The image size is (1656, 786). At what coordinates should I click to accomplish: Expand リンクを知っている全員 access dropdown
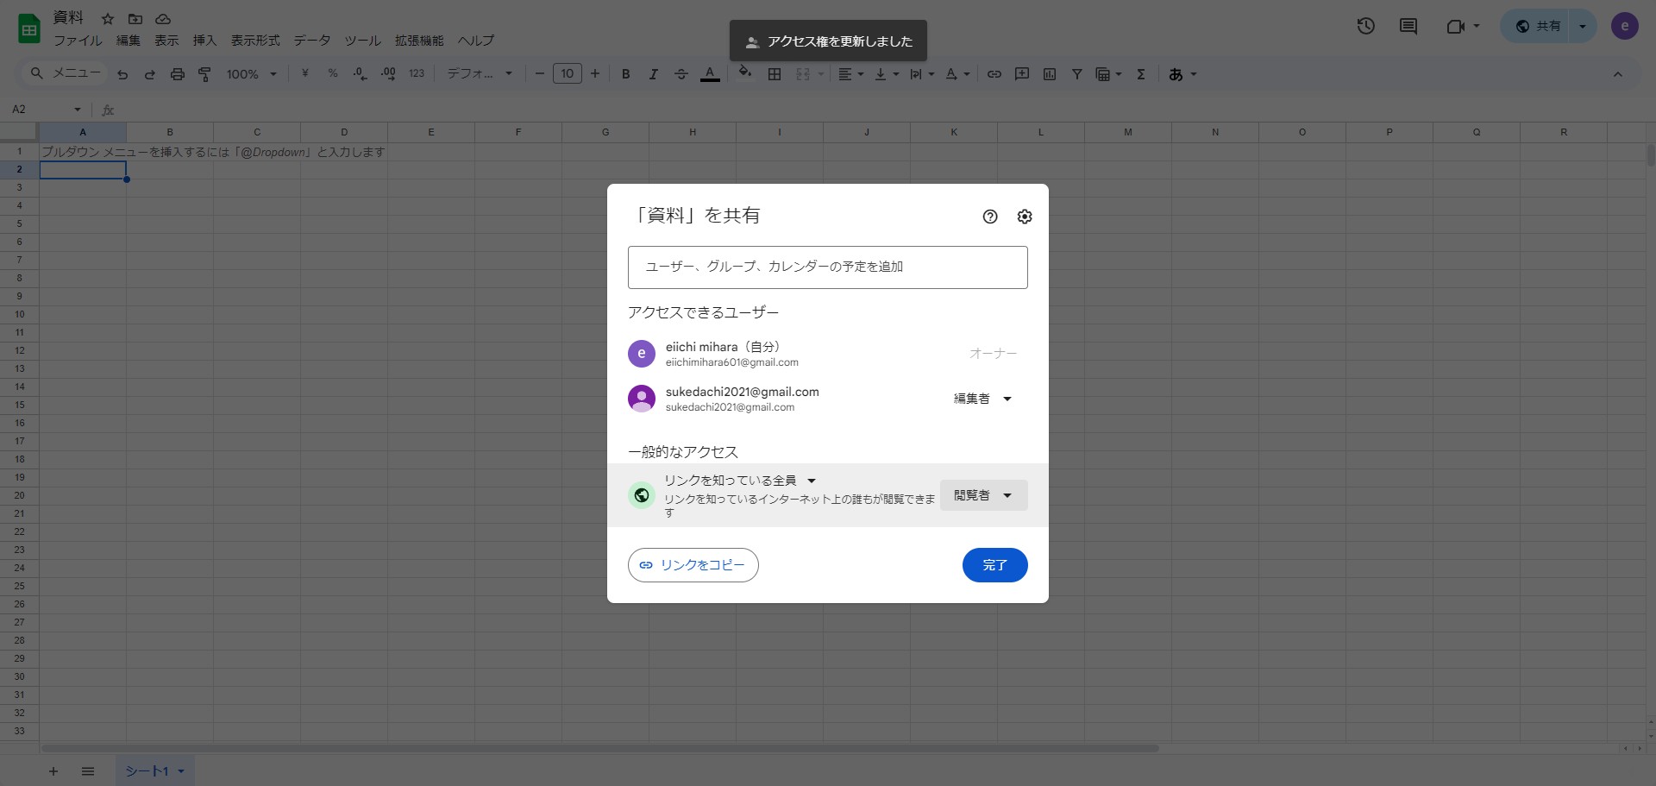740,481
